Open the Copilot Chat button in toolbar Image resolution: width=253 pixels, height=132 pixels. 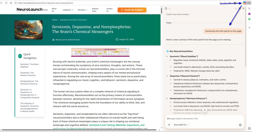(x=247, y=3)
